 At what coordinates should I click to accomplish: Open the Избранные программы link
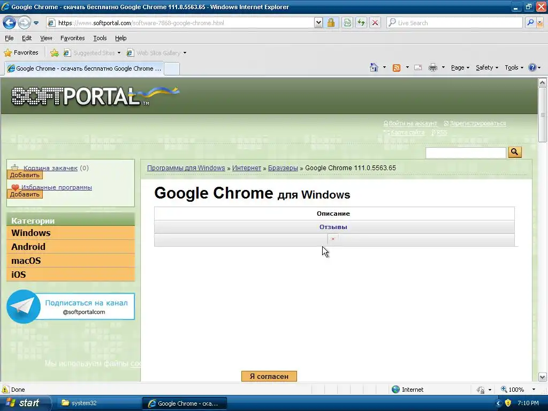pos(57,187)
